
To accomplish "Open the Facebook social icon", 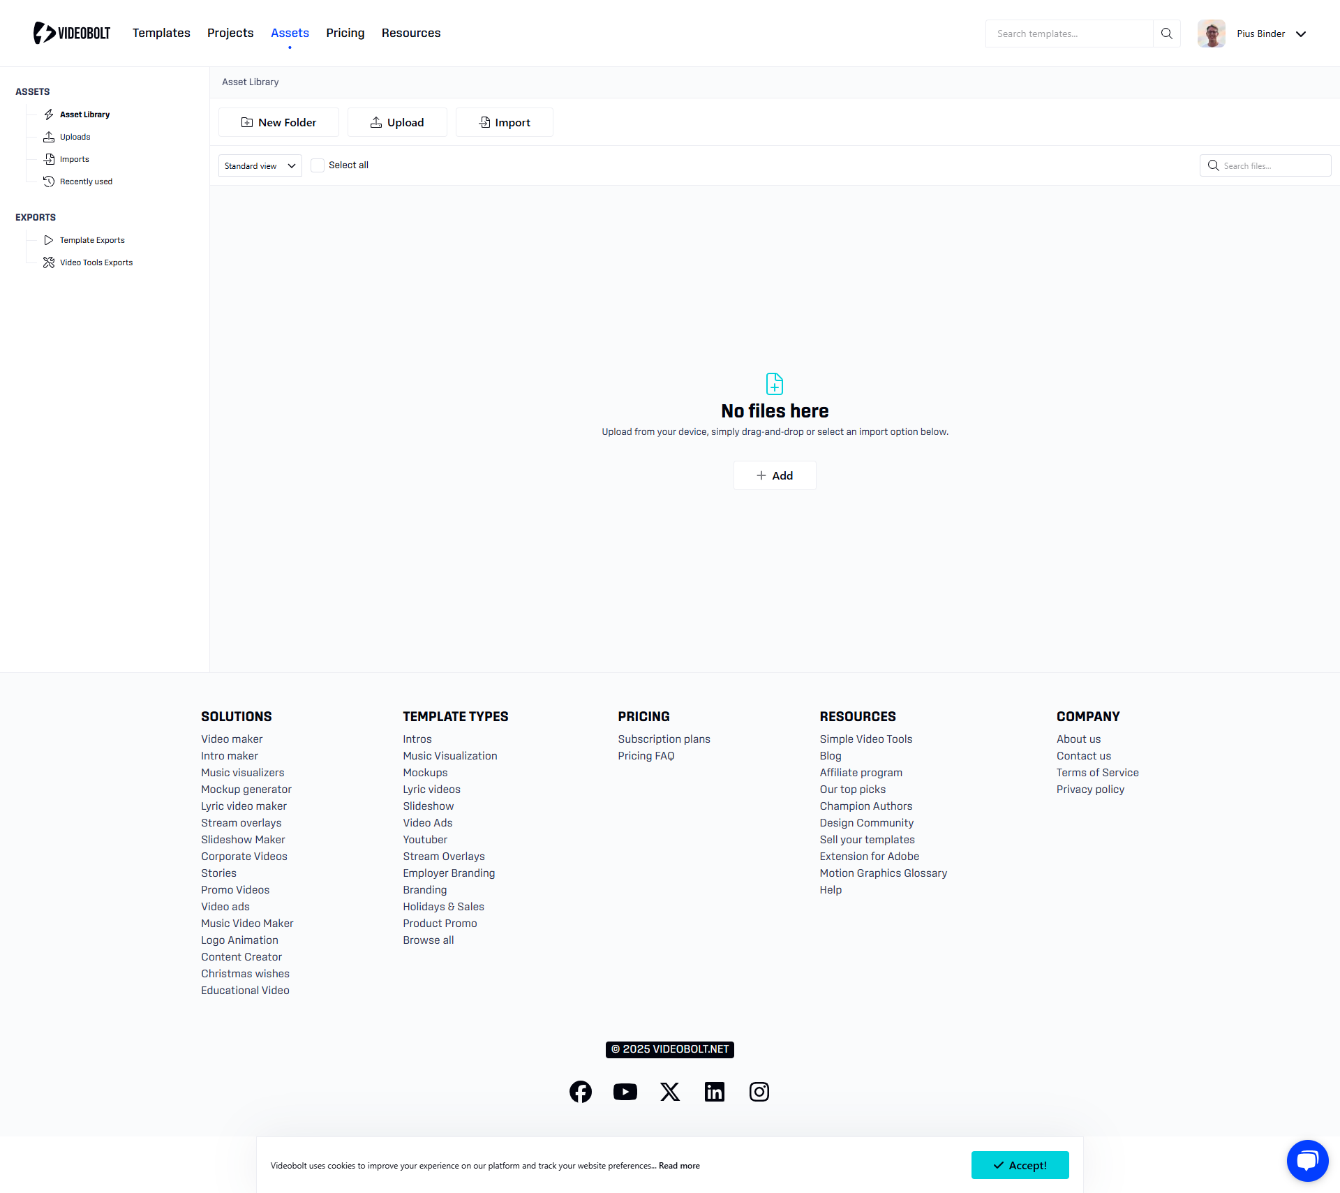I will (580, 1091).
